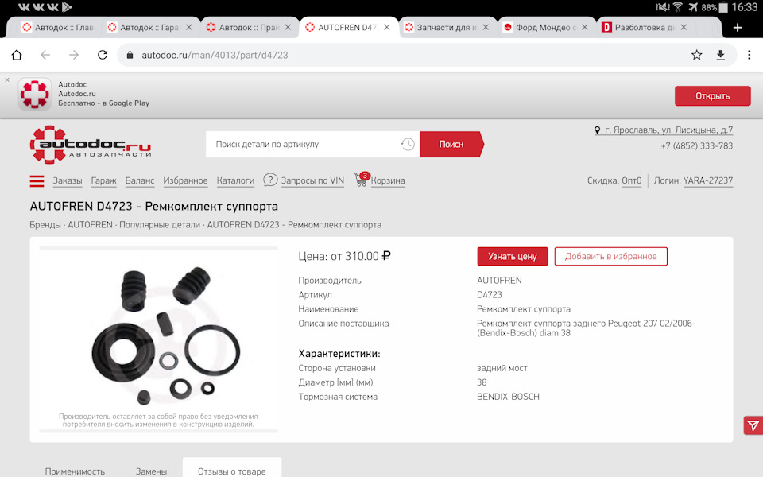Select the article number D4723 value
The width and height of the screenshot is (763, 477).
(490, 295)
